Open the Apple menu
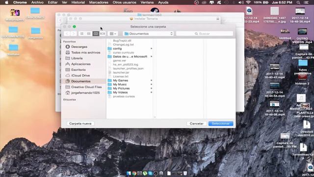The image size is (314, 177). pyautogui.click(x=6, y=2)
